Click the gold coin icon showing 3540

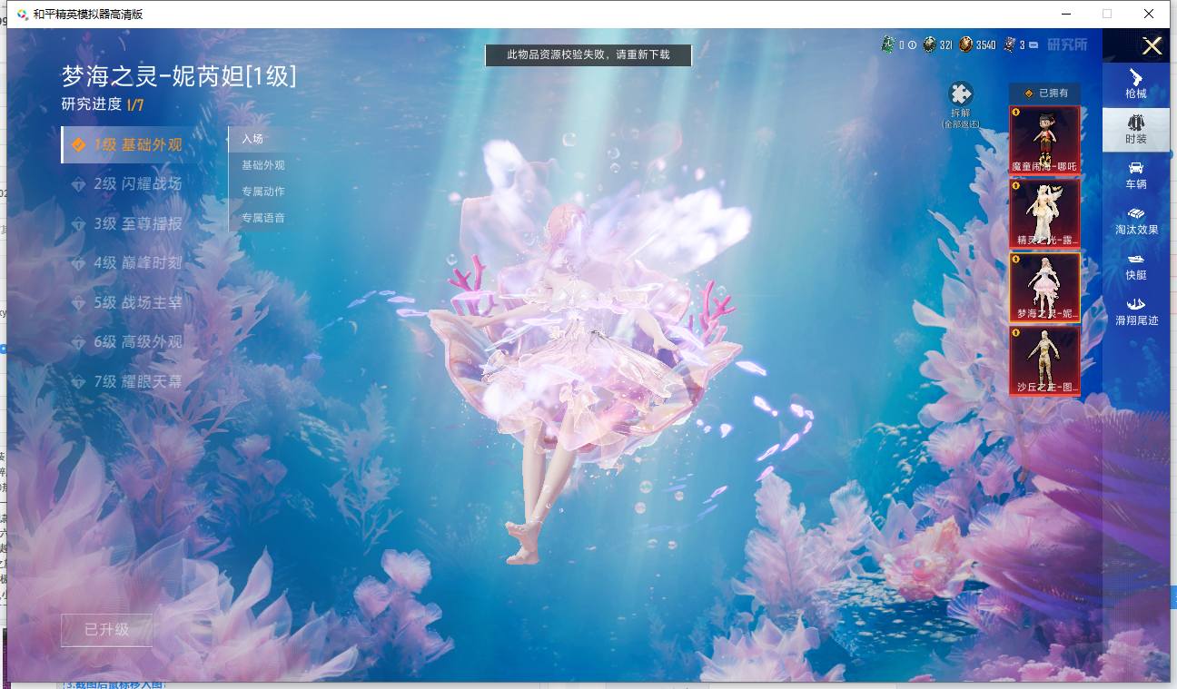click(x=966, y=44)
